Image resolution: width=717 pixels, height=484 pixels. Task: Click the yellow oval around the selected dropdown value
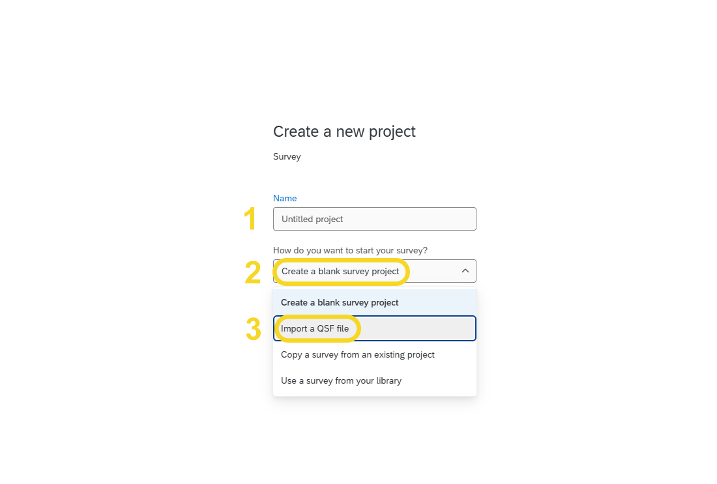tap(407, 271)
